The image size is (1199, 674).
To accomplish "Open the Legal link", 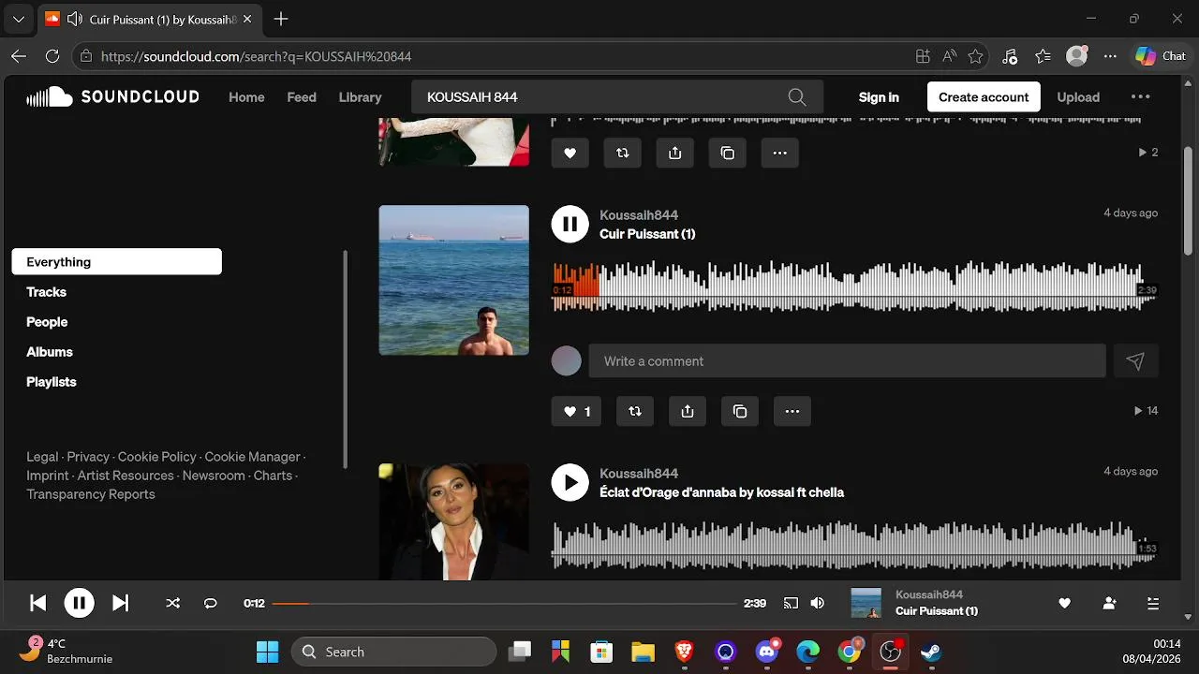I will (x=42, y=457).
